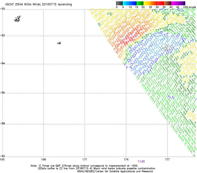Click the chart title 'ASCAT 25KM NOAA Winds 20160715 ascending'
Viewport: 197px width, 173px height.
point(38,5)
